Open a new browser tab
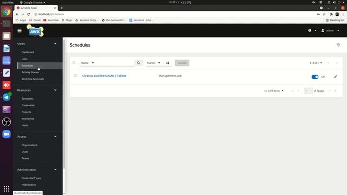This screenshot has width=347, height=195. (x=62, y=8)
